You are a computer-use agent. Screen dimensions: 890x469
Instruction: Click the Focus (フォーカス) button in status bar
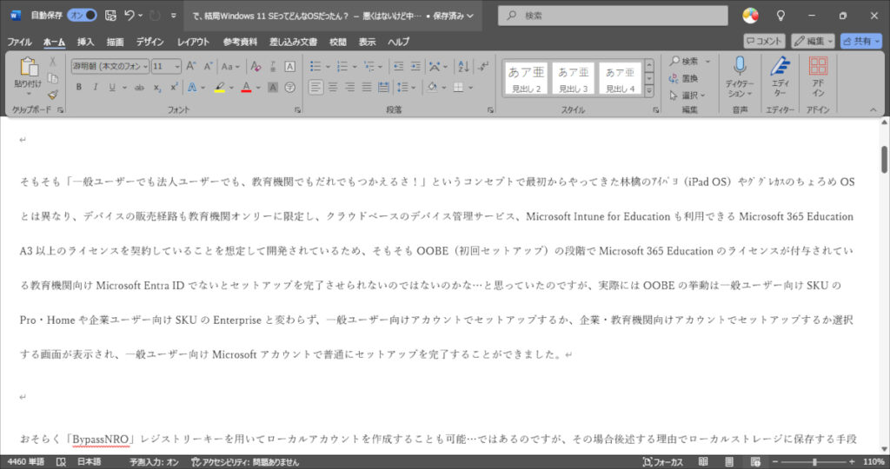(x=663, y=462)
